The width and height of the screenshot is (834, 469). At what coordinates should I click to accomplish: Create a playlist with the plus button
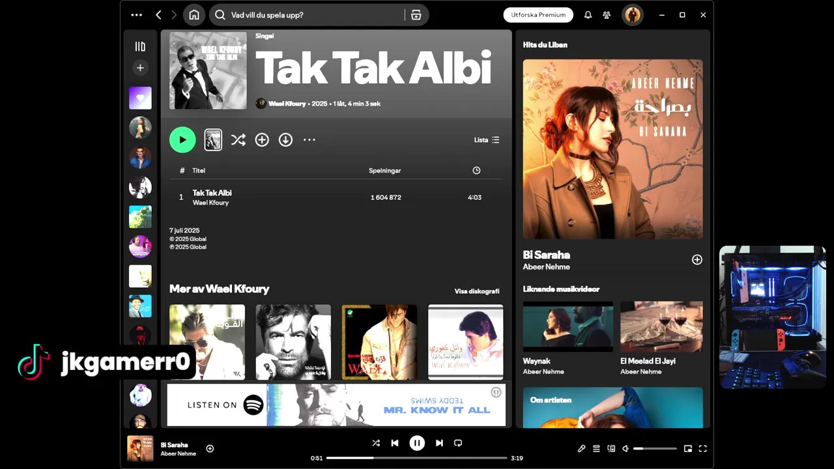click(x=140, y=68)
